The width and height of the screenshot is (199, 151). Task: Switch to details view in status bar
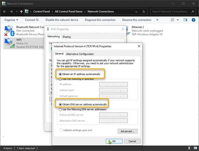[190, 148]
